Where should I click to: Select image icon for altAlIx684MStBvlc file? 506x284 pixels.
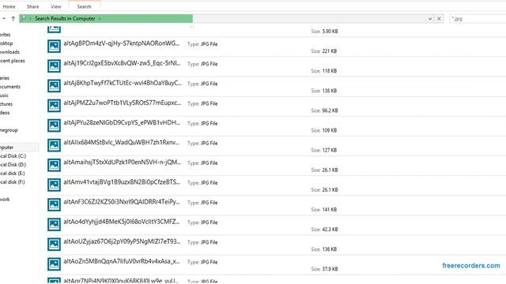coord(54,145)
